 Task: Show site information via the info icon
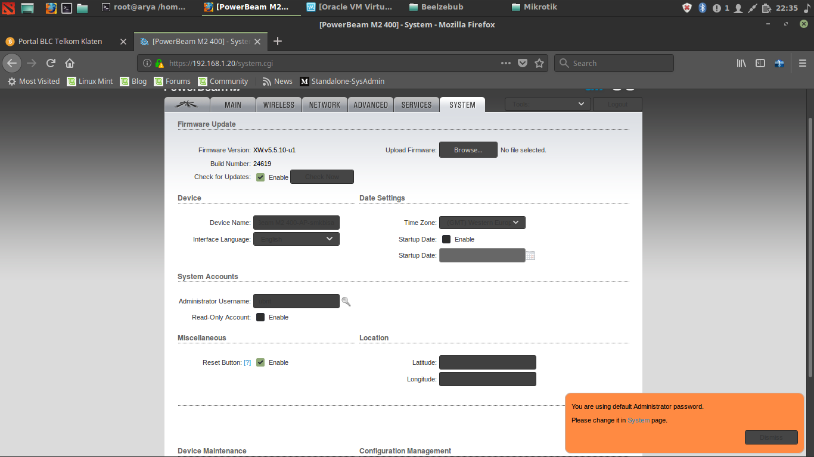click(x=148, y=63)
